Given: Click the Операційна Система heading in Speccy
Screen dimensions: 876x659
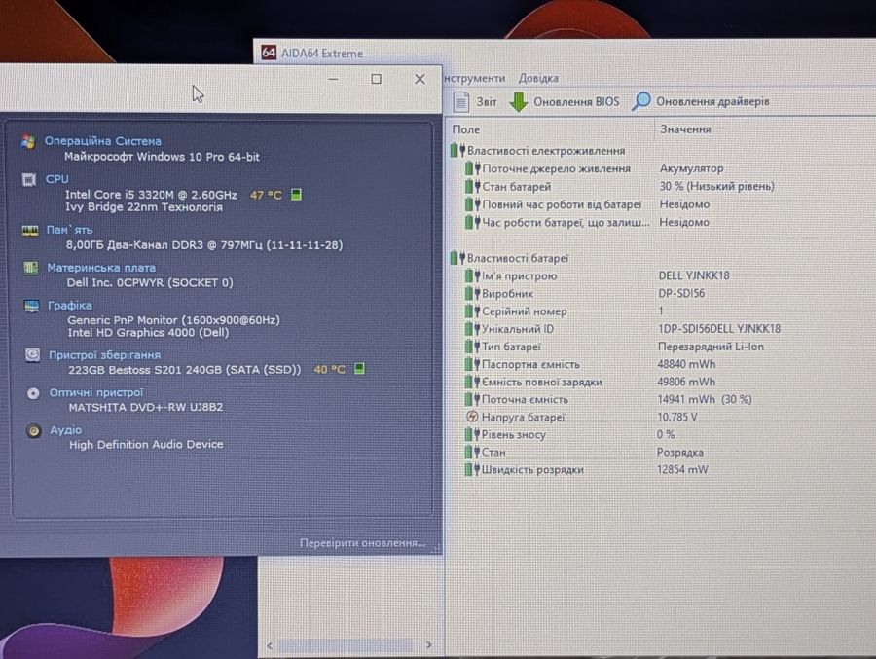Looking at the screenshot, I should point(103,141).
